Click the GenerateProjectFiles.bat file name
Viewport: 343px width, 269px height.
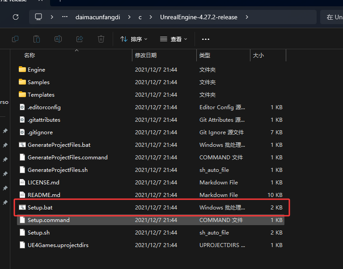pyautogui.click(x=59, y=145)
